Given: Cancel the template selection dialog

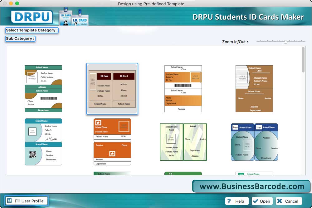Looking at the screenshot, I should tap(289, 201).
